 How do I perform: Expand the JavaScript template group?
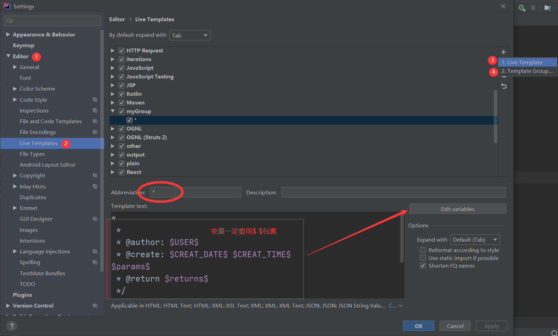point(113,68)
